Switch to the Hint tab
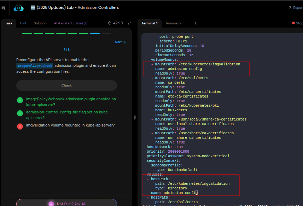 click(23, 23)
